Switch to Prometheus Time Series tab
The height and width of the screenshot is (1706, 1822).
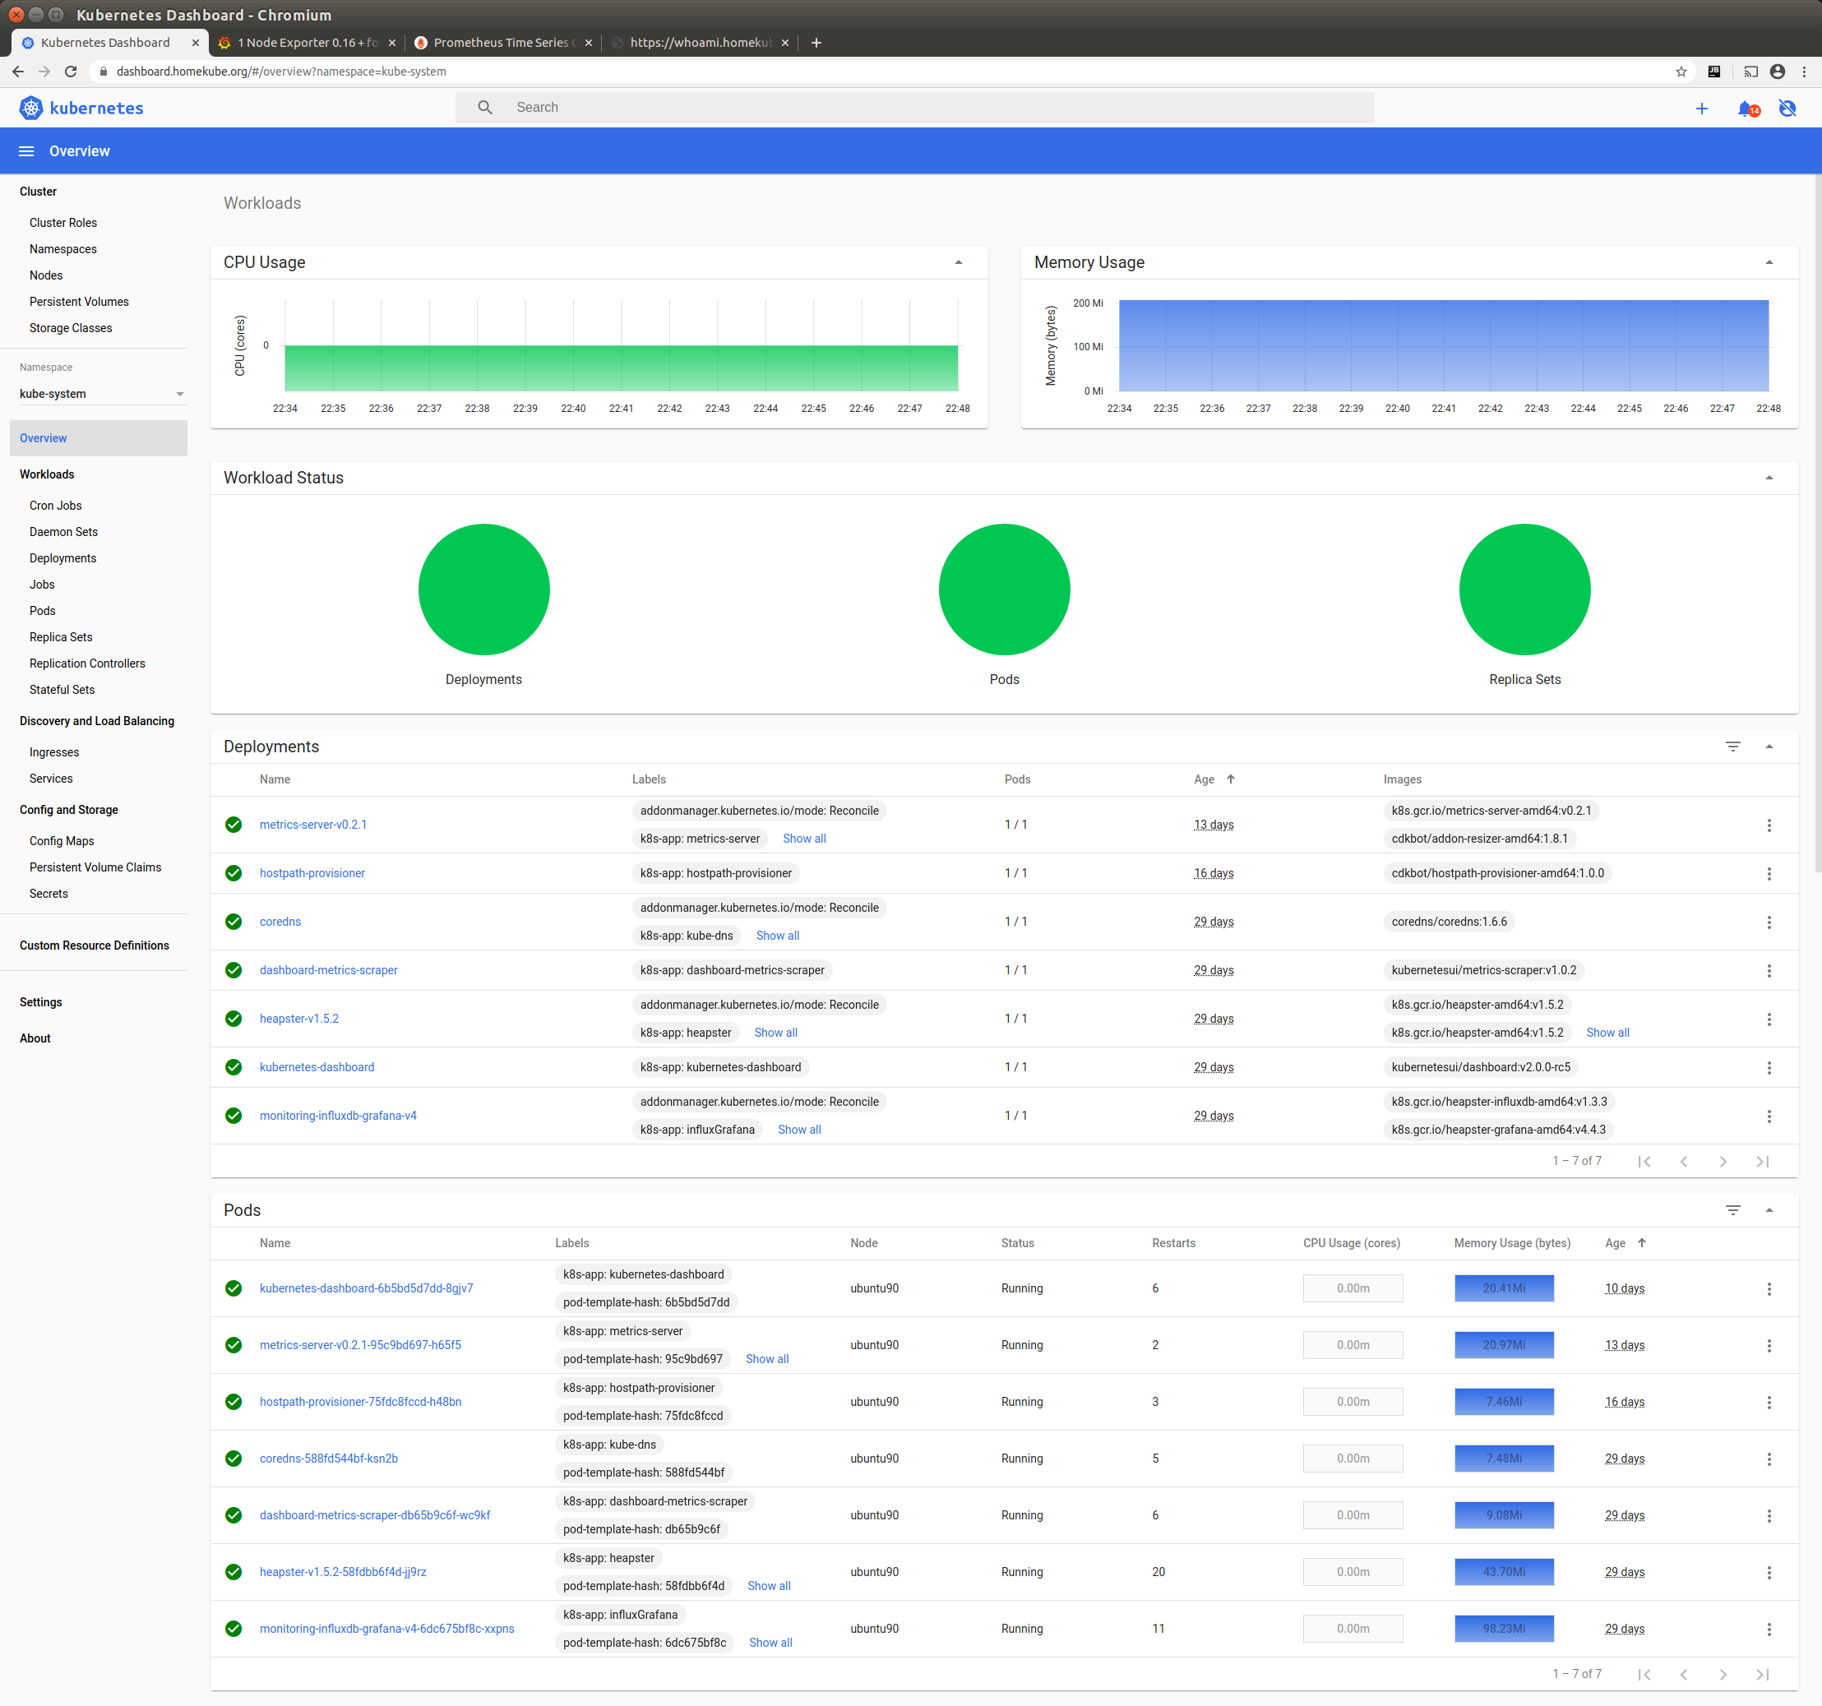[x=502, y=42]
